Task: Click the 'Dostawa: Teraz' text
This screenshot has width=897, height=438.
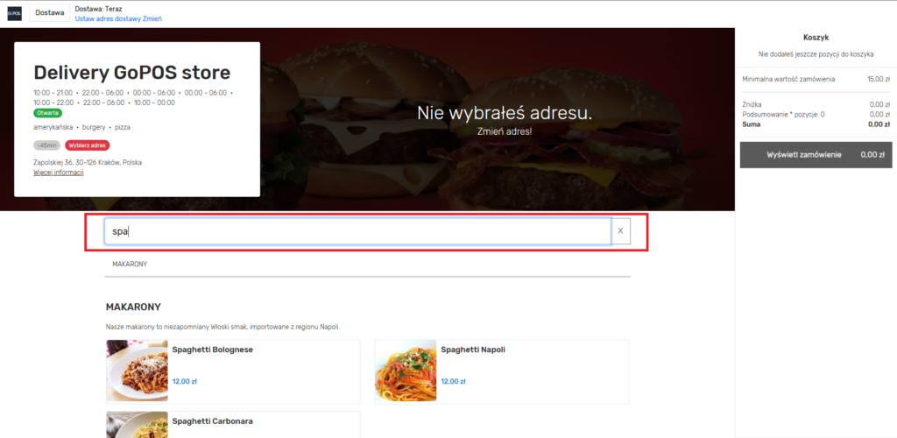Action: click(x=98, y=9)
